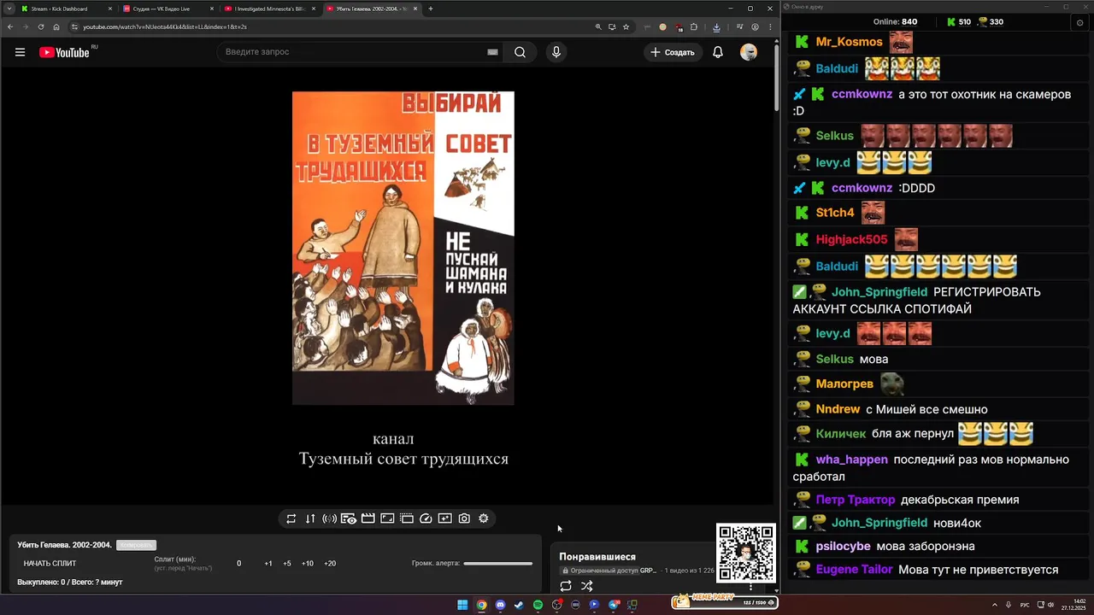Click the Создать create button
Image resolution: width=1094 pixels, height=615 pixels.
click(x=673, y=52)
